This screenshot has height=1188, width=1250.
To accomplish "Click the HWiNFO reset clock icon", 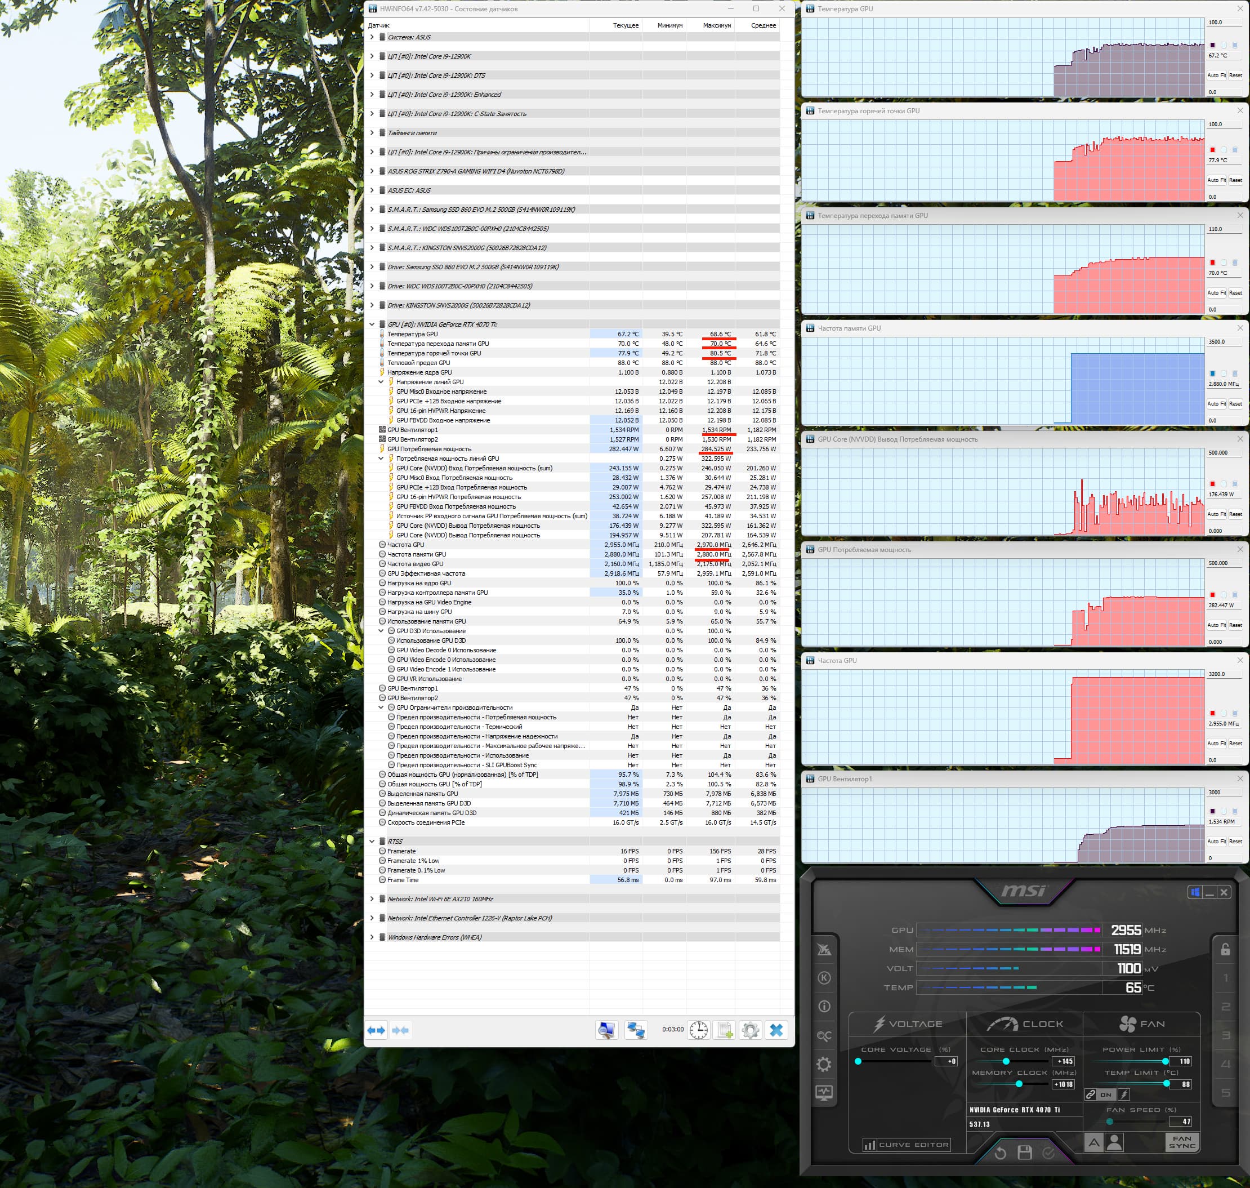I will coord(698,1030).
